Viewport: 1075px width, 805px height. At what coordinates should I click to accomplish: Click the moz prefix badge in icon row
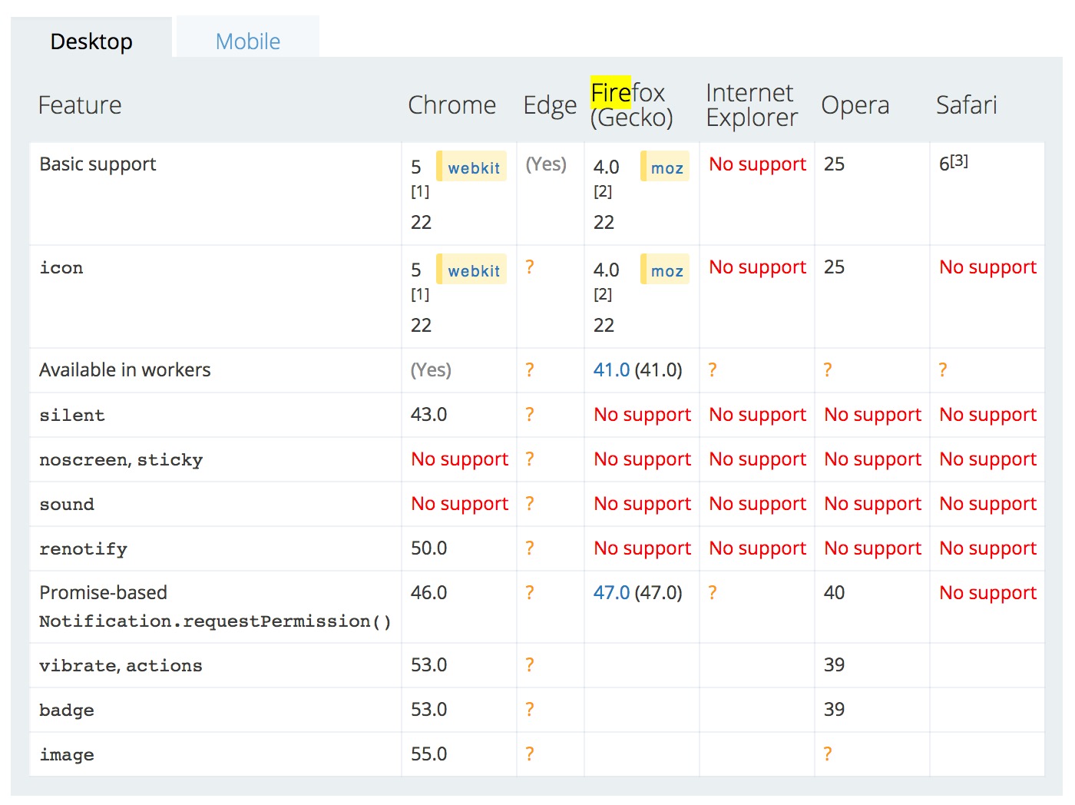click(666, 270)
